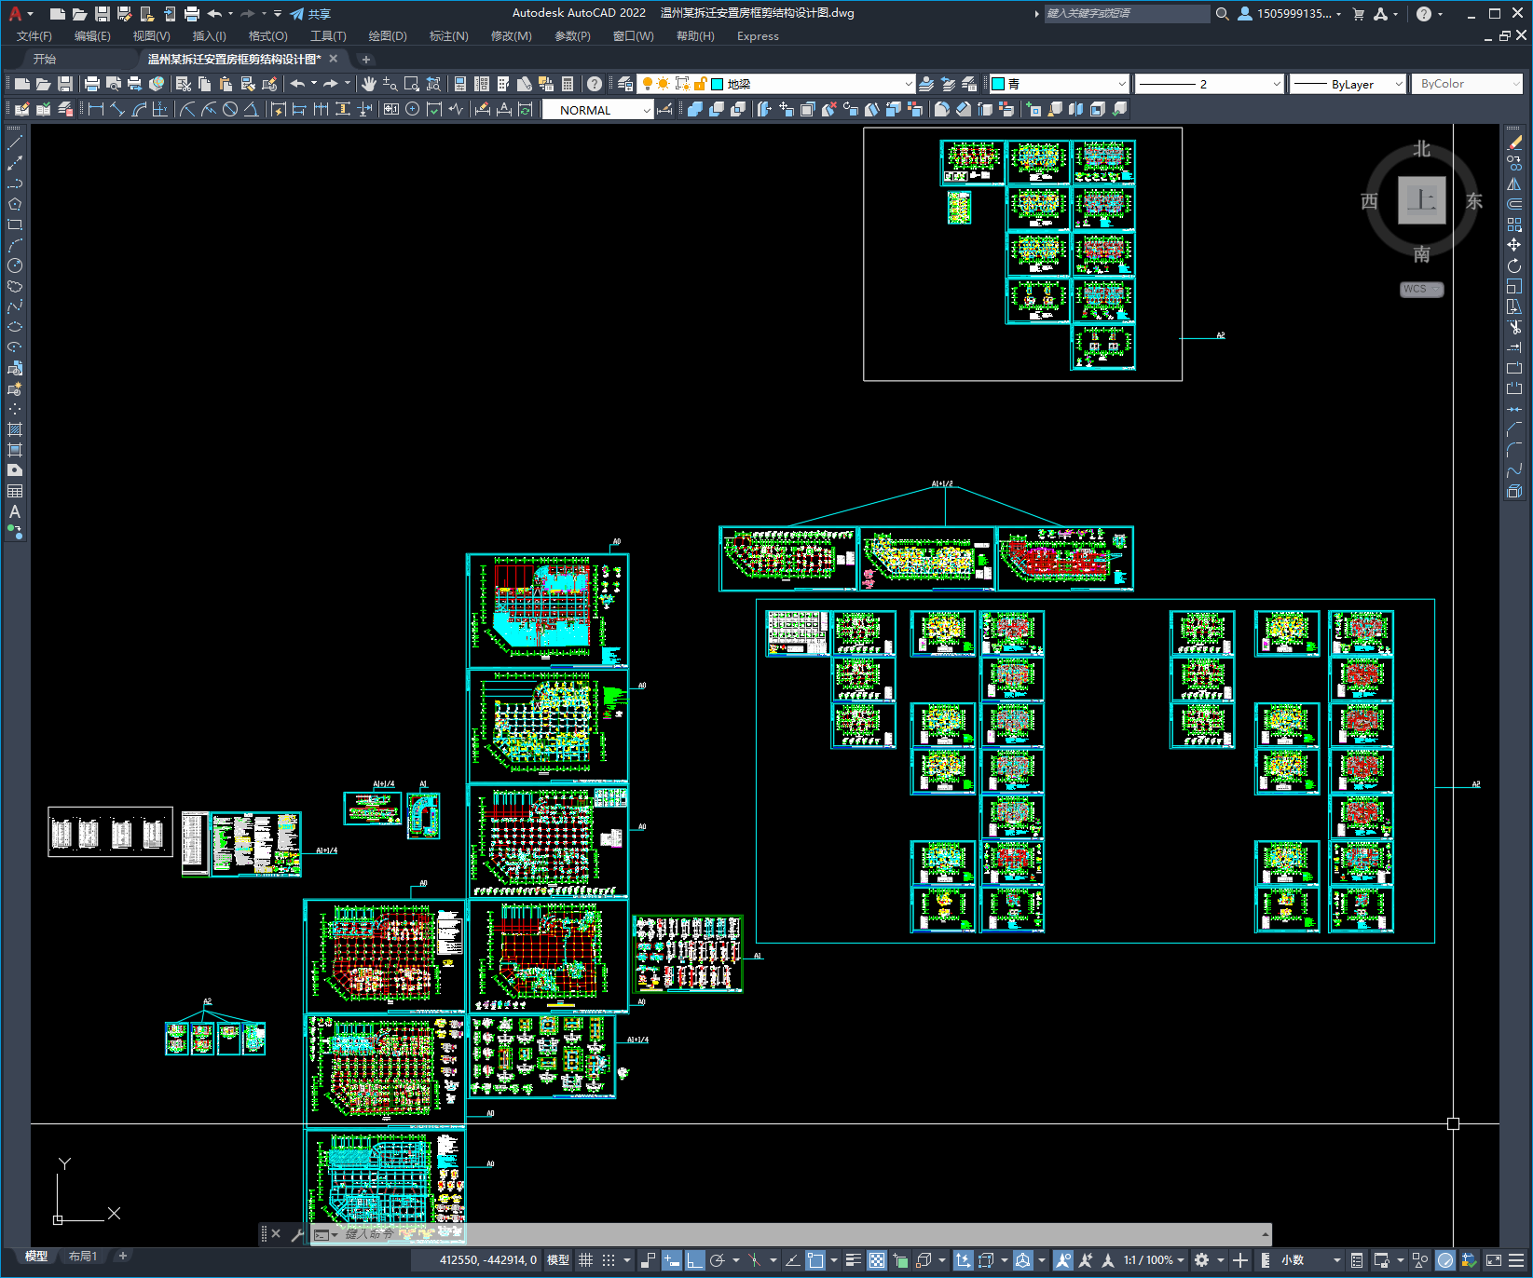Screen dimensions: 1533x1278
Task: Click the Share (共享) button
Action: click(310, 14)
